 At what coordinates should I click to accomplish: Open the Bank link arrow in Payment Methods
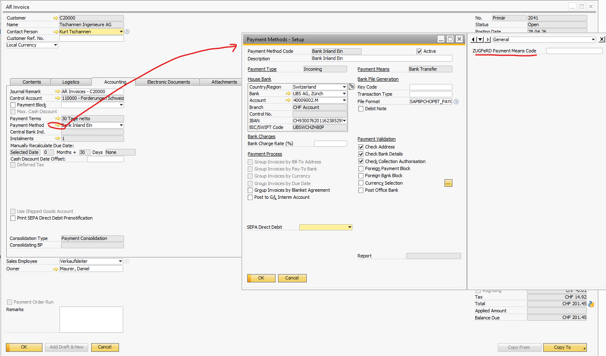point(288,94)
